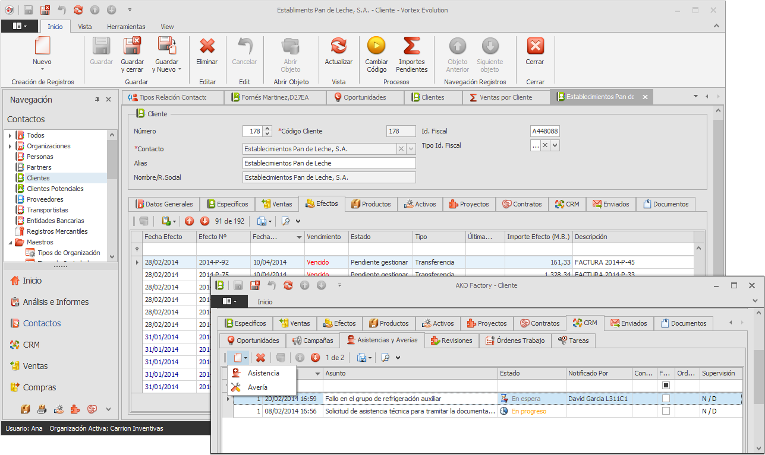Click Guardar y Nuevo ribbon button
This screenshot has width=765, height=455.
coord(166,55)
